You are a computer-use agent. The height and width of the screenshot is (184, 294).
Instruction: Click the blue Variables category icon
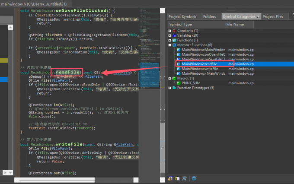click(x=174, y=35)
